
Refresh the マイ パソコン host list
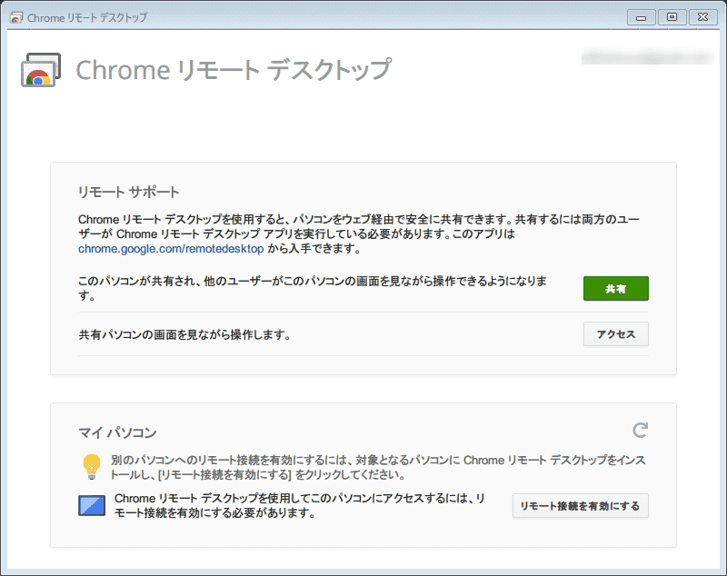(x=641, y=430)
